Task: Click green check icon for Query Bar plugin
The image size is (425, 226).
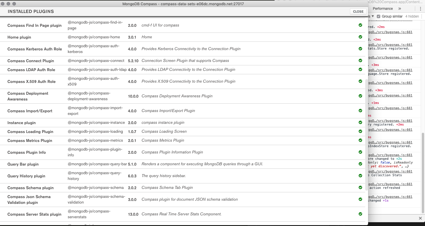Action: coord(360,164)
